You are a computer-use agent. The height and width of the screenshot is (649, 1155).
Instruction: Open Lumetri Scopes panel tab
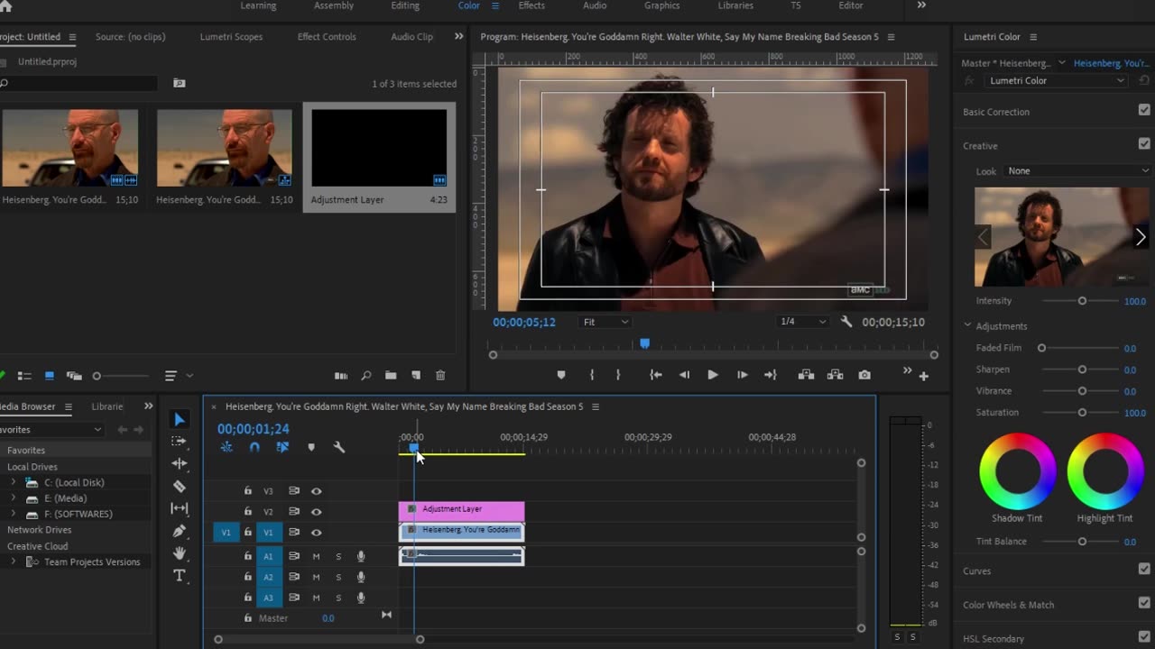coord(231,37)
